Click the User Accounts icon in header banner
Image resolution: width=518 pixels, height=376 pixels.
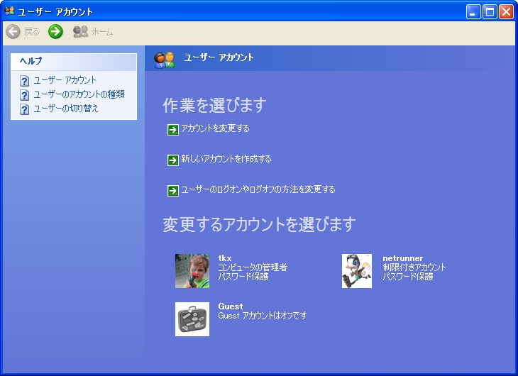click(x=164, y=60)
